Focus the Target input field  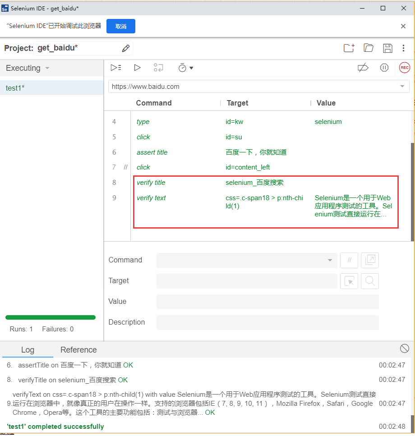click(x=247, y=281)
